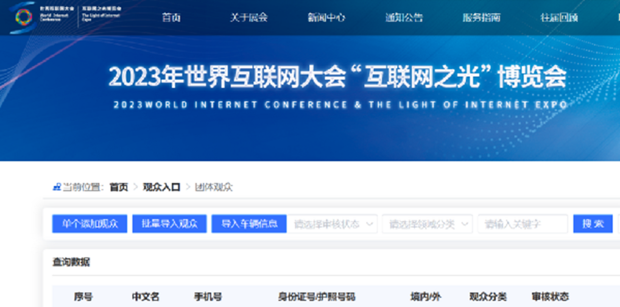Click the 首页 breadcrumb link
The image size is (620, 307).
119,187
